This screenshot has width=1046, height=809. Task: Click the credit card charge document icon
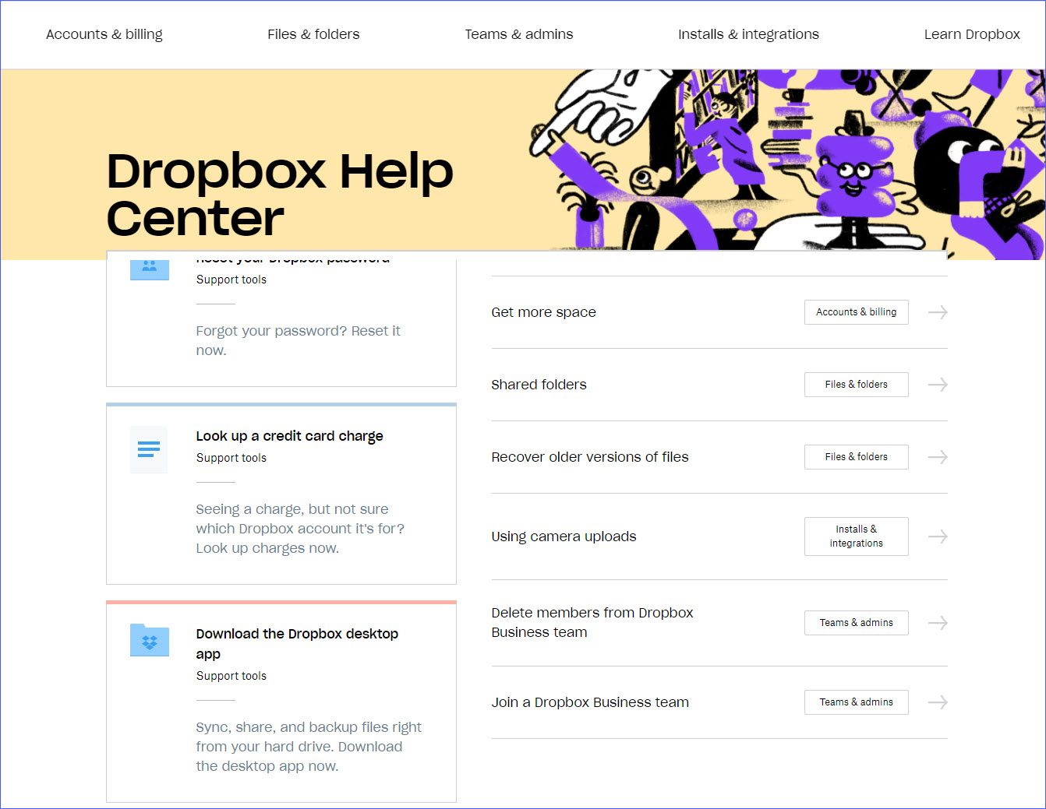(149, 449)
